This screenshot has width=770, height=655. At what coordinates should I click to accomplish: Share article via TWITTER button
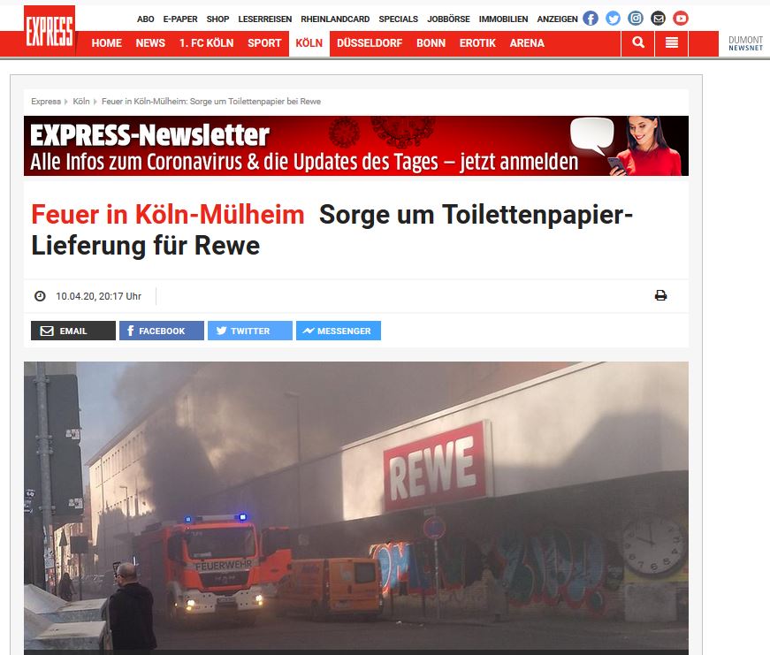250,331
